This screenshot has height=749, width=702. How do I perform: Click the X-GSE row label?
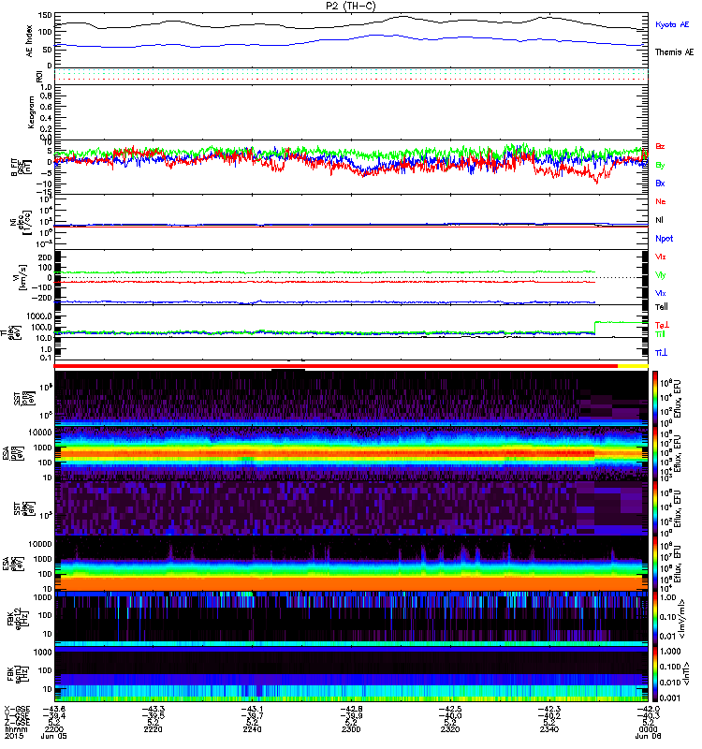(17, 709)
